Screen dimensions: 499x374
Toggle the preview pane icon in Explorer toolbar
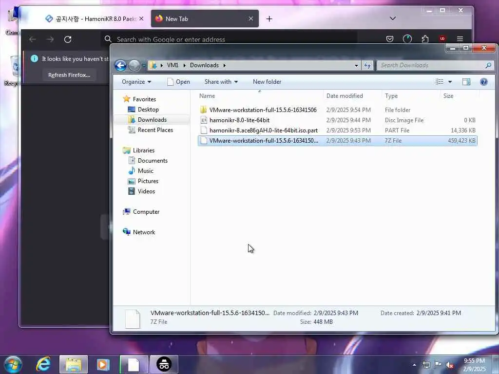pyautogui.click(x=466, y=82)
